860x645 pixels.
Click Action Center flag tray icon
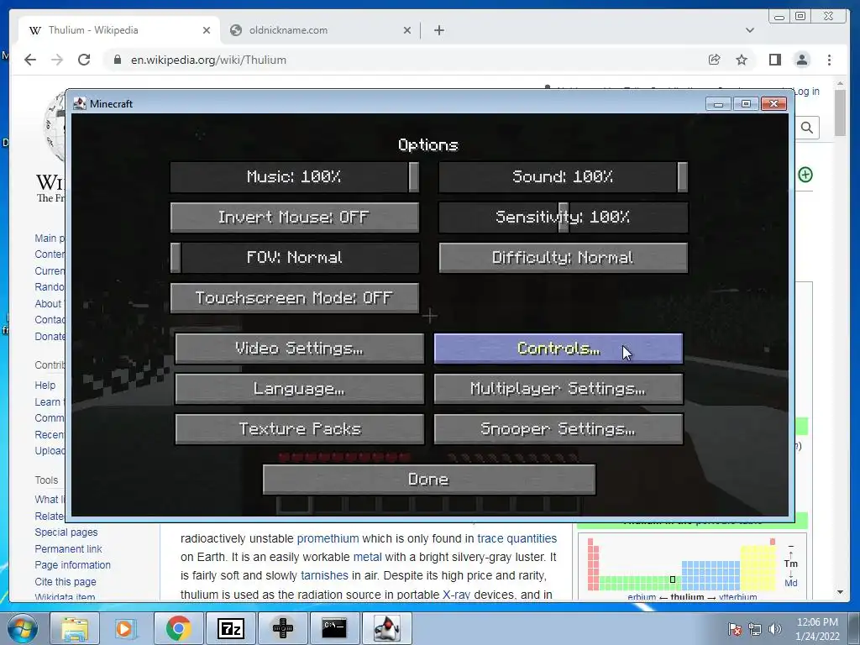[x=735, y=629]
